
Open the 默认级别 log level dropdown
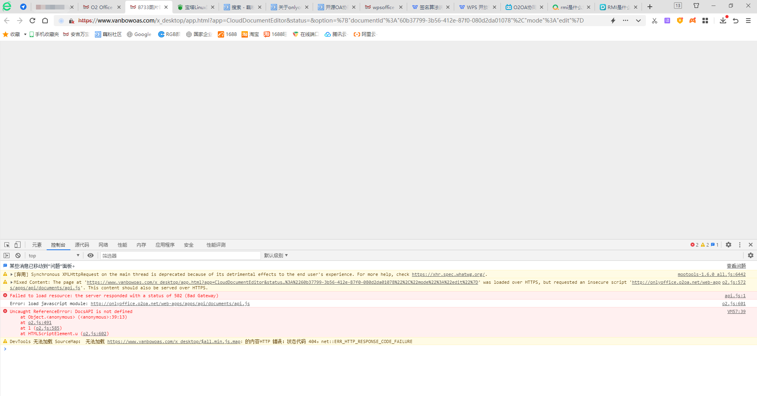pos(276,255)
